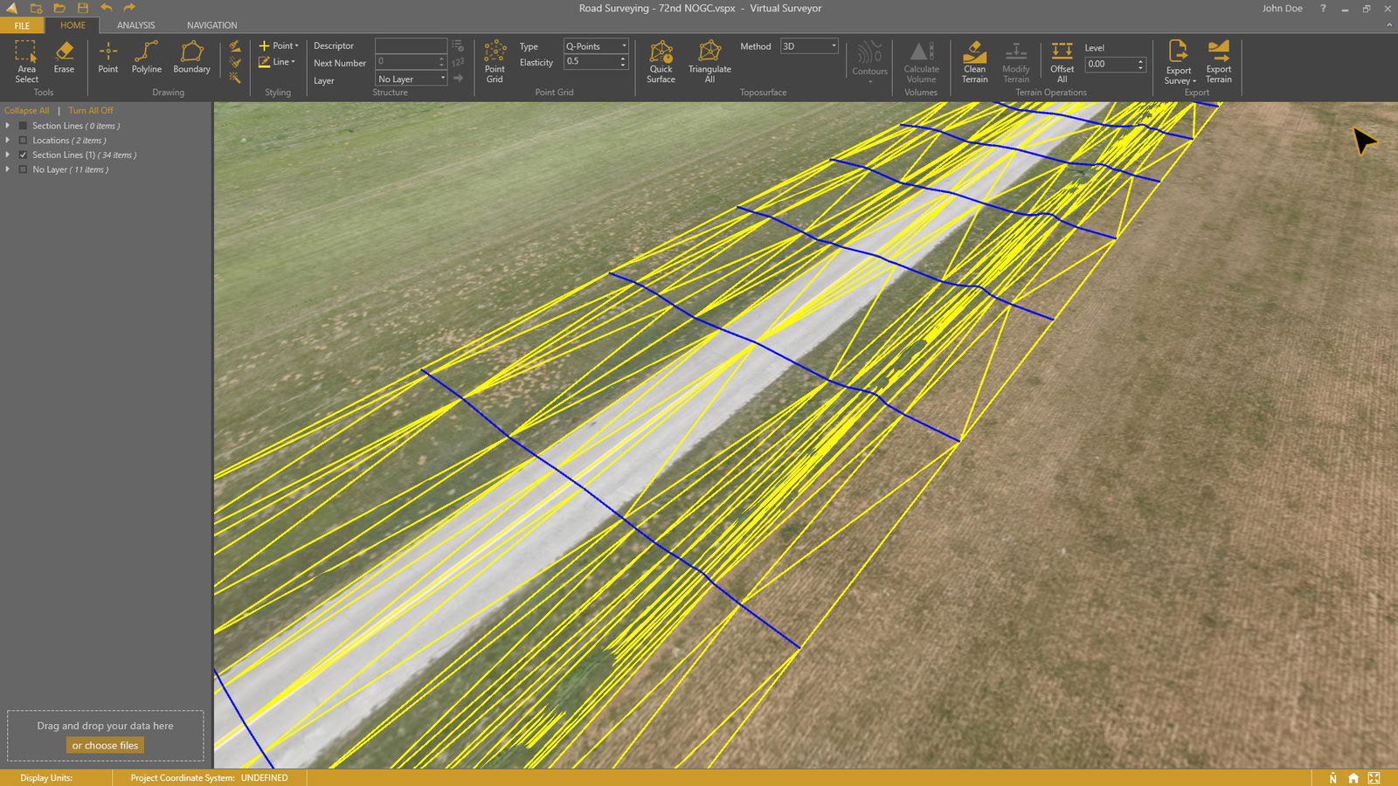This screenshot has width=1398, height=786.
Task: Check the No Layer visibility checkbox
Action: coord(22,169)
